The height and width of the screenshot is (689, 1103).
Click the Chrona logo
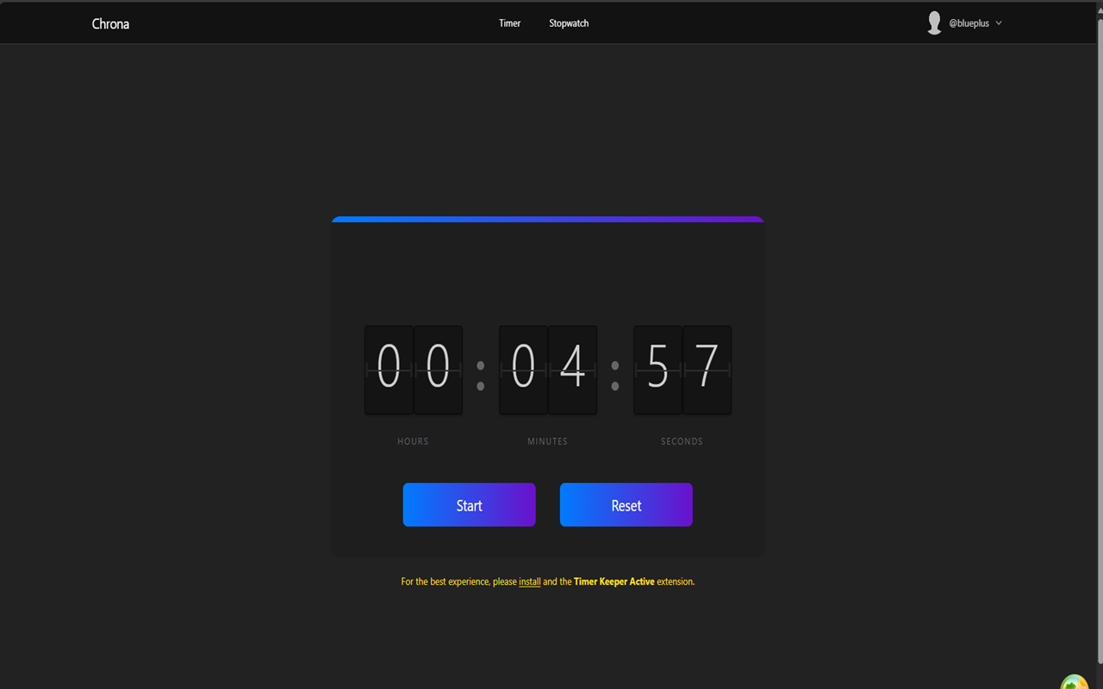pos(110,23)
